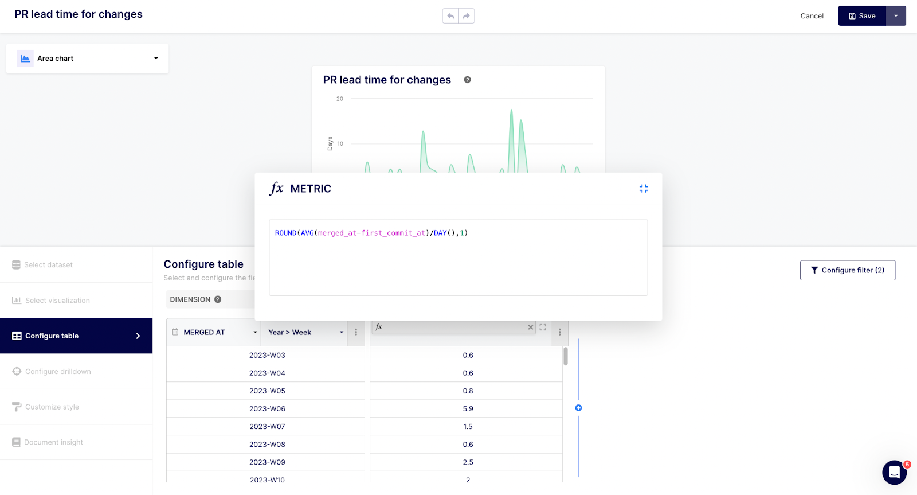
Task: Open the Year > Week granularity dropdown
Action: click(x=305, y=332)
